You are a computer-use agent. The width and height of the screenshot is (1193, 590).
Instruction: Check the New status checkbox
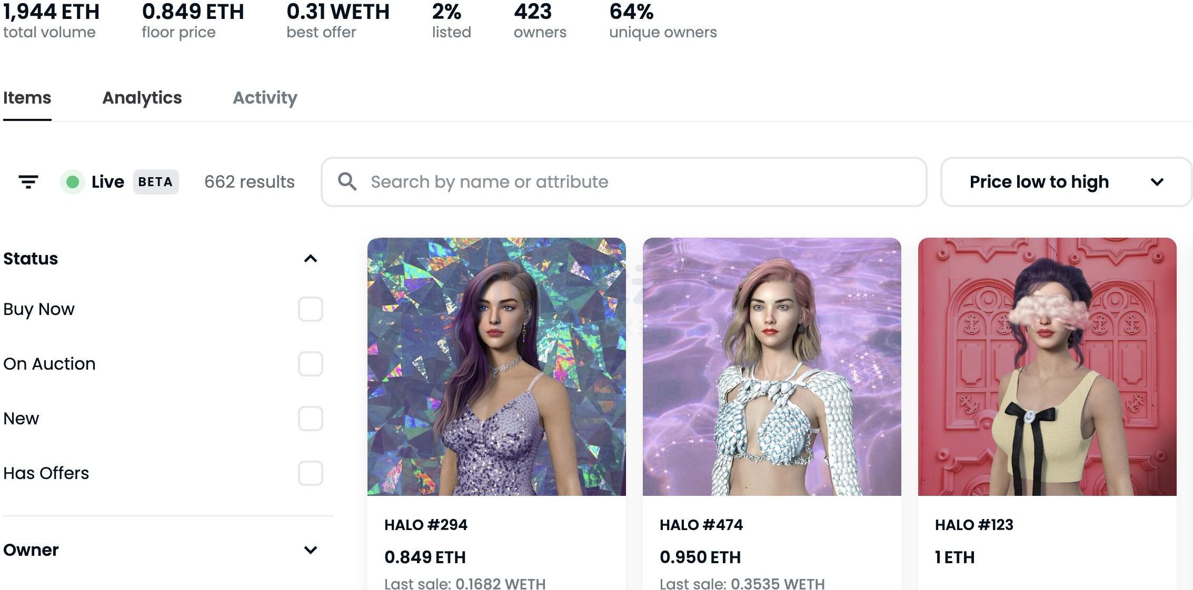pos(310,419)
